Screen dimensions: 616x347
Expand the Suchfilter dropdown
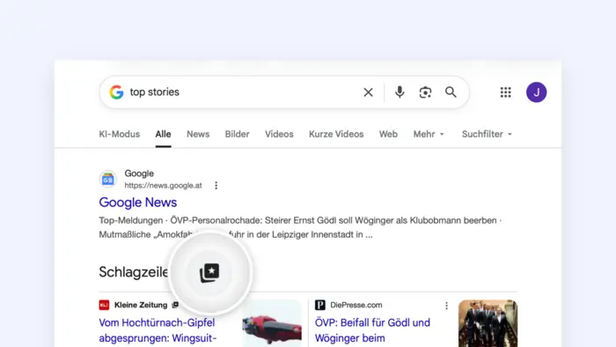[x=488, y=134]
